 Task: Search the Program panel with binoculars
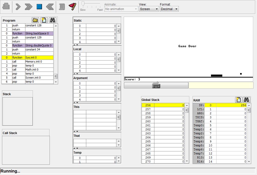pos(52,20)
